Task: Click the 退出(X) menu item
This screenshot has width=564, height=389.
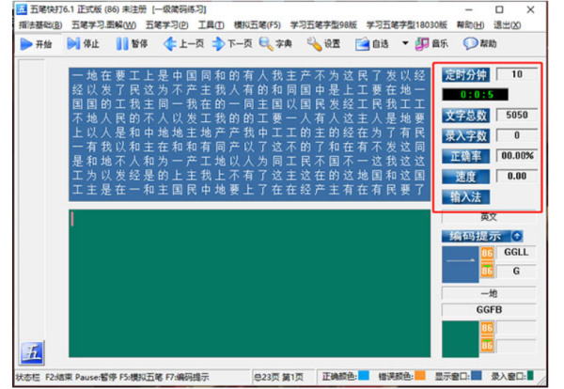Action: [x=508, y=25]
